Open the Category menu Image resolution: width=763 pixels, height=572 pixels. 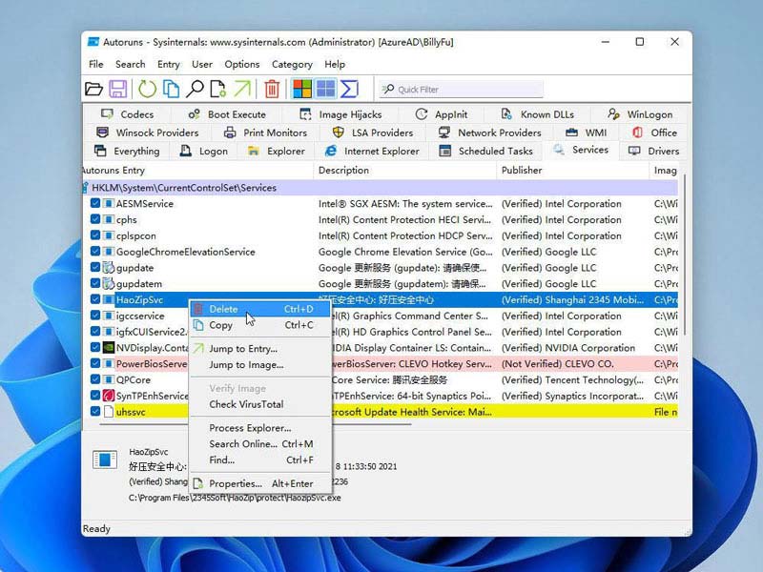tap(292, 64)
